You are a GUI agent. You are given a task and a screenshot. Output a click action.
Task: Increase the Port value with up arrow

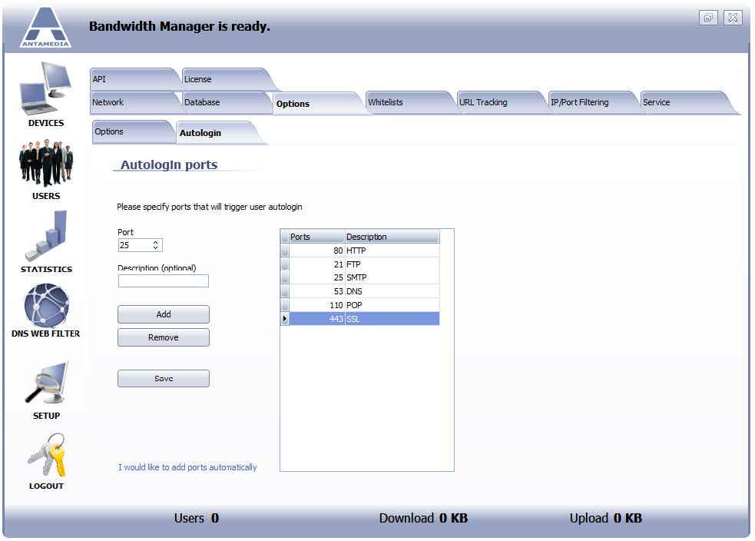click(155, 242)
